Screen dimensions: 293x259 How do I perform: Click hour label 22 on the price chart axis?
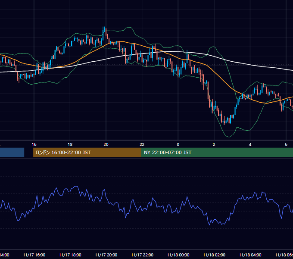[142, 145]
